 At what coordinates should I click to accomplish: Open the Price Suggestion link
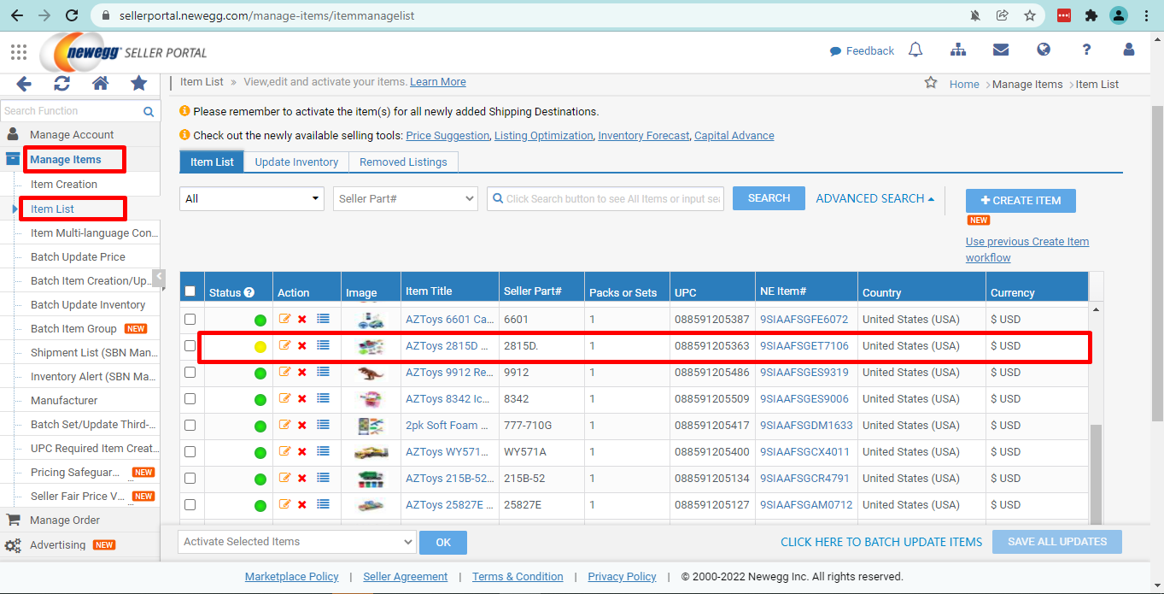[447, 136]
